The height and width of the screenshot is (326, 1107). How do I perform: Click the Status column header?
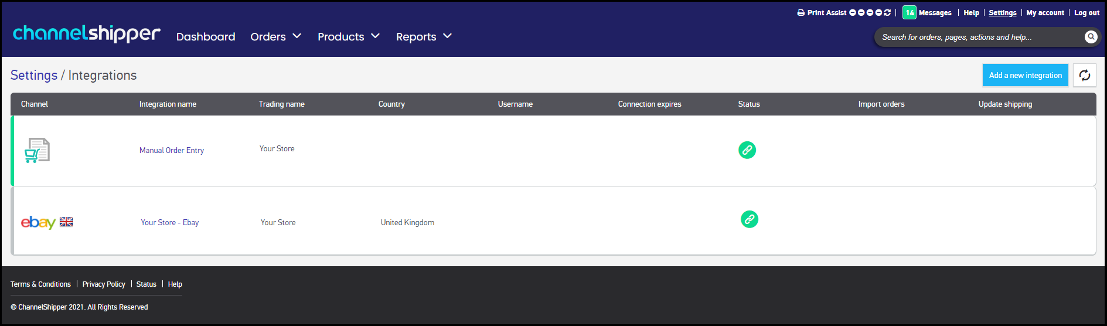pos(749,104)
